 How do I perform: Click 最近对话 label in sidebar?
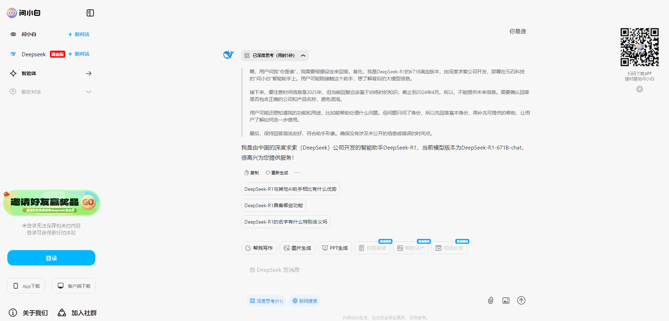coord(31,92)
